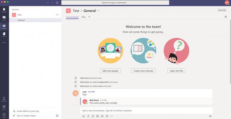Viewport: 231px width, 119px height.
Task: Select the Conversations tab
Action: (72, 17)
